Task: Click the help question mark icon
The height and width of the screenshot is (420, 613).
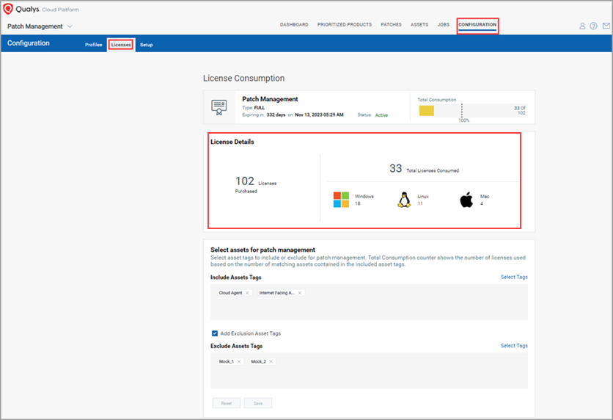Action: pos(593,26)
